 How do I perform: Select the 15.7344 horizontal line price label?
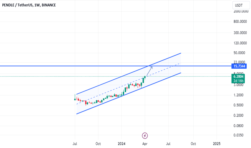(x=239, y=66)
